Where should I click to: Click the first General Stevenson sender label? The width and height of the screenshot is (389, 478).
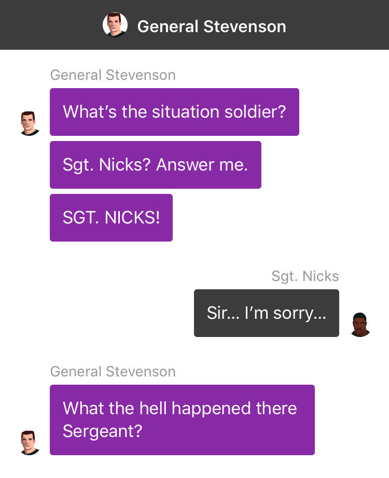pyautogui.click(x=113, y=75)
